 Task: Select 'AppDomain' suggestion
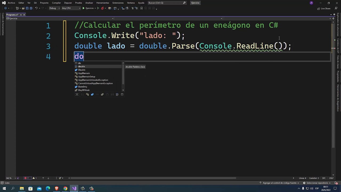98,73
